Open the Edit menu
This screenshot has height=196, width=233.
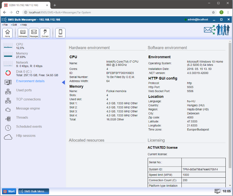pyautogui.click(x=15, y=25)
